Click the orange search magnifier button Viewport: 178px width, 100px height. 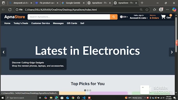point(114,17)
